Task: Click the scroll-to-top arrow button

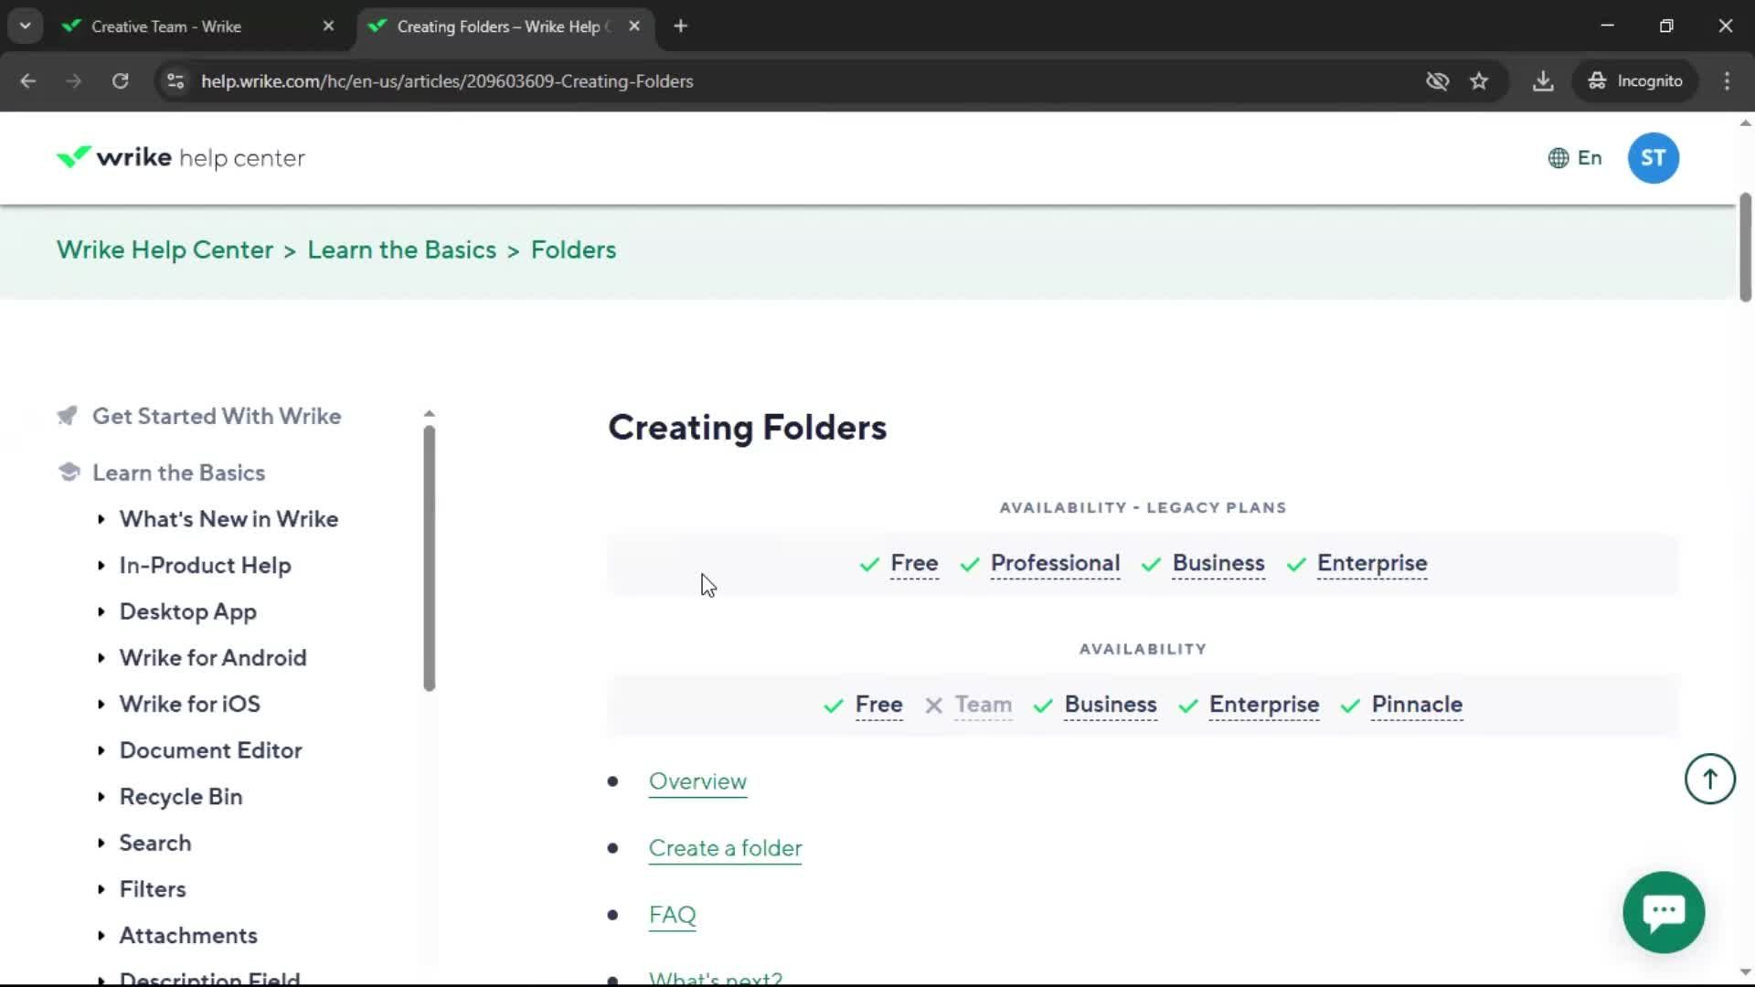Action: 1709,779
